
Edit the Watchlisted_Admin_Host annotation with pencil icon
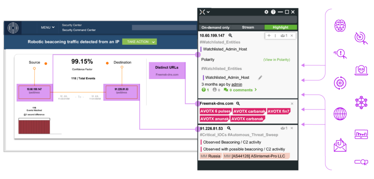[x=260, y=78]
